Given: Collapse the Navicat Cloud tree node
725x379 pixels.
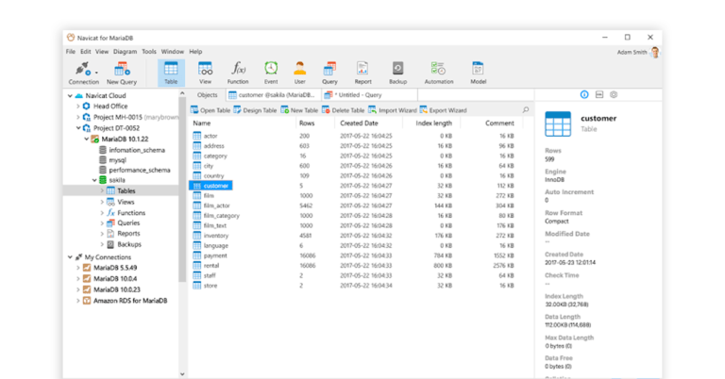Looking at the screenshot, I should click(69, 96).
